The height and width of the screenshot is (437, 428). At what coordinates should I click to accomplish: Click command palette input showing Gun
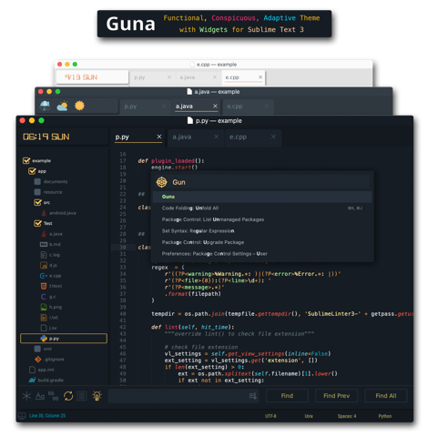pyautogui.click(x=262, y=182)
